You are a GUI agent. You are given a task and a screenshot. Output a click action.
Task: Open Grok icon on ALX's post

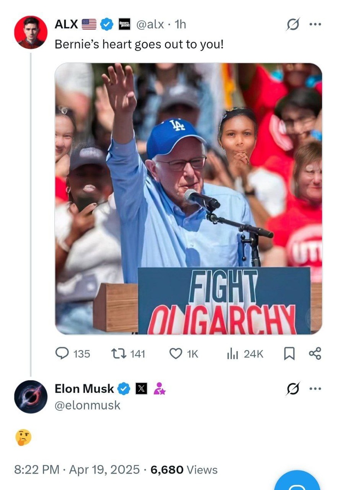[292, 24]
